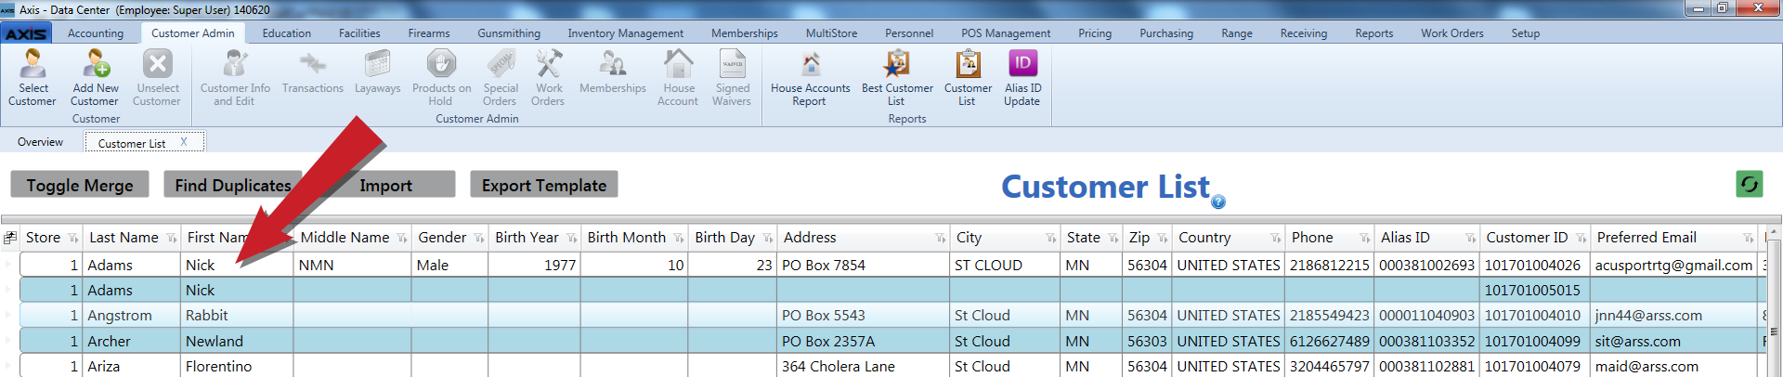Open filter for Address column
Image resolution: width=1783 pixels, height=377 pixels.
point(940,239)
